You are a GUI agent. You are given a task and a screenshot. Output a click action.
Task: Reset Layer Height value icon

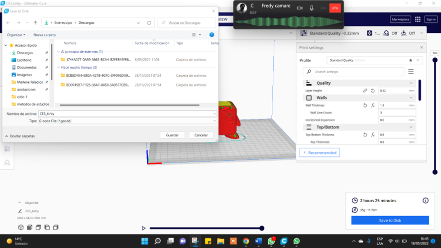pyautogui.click(x=373, y=91)
